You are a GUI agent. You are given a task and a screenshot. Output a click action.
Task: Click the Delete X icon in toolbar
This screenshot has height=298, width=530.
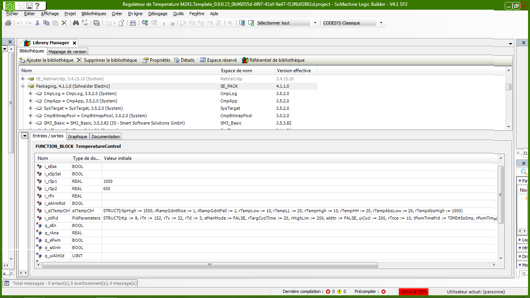click(x=64, y=23)
